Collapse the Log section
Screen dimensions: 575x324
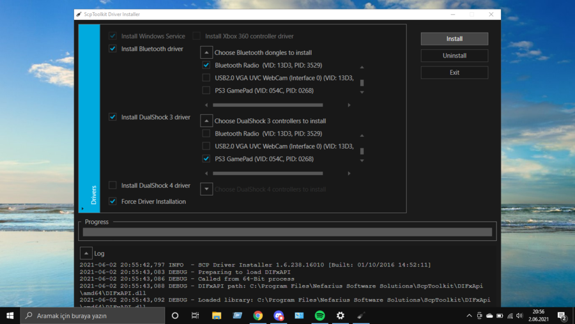pyautogui.click(x=86, y=253)
